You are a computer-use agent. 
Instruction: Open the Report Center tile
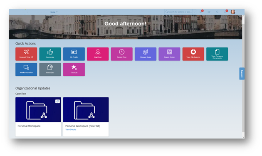click(x=169, y=54)
